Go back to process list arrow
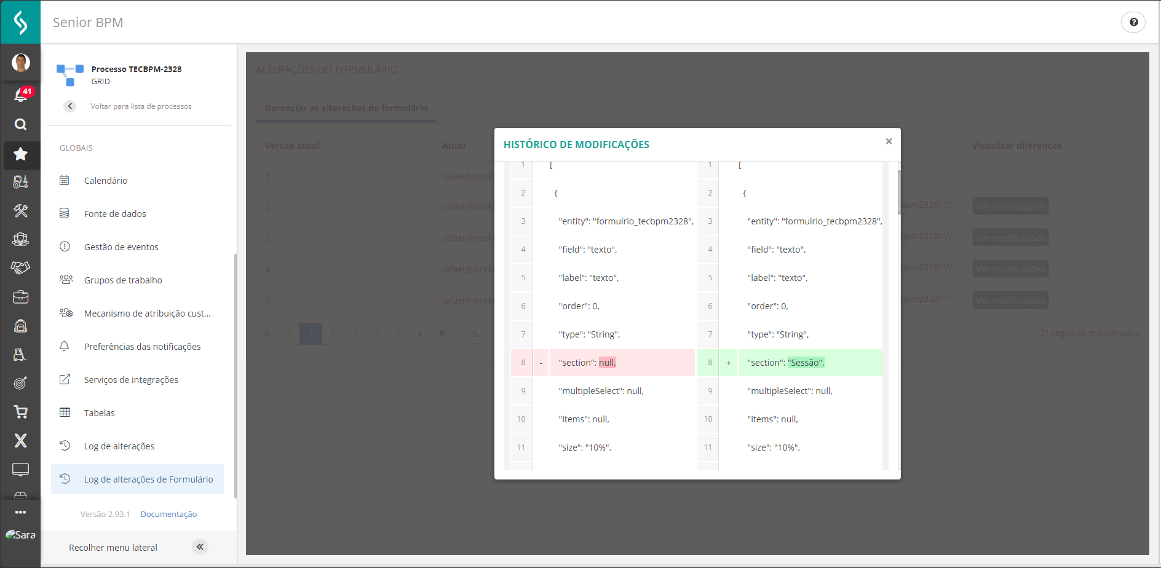Viewport: 1161px width, 568px height. pyautogui.click(x=70, y=106)
